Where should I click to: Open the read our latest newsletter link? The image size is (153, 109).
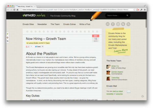(x=114, y=92)
